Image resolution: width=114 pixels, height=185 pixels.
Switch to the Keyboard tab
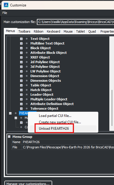tap(53, 31)
